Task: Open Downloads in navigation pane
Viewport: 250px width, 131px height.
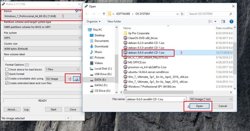Action: [x=99, y=46]
